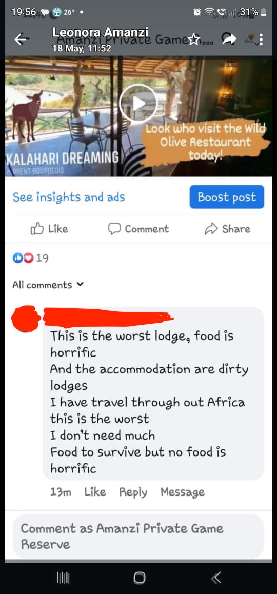Reply to the lodge comment

point(133,492)
